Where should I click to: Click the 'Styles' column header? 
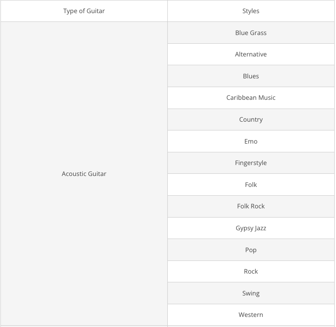point(251,11)
